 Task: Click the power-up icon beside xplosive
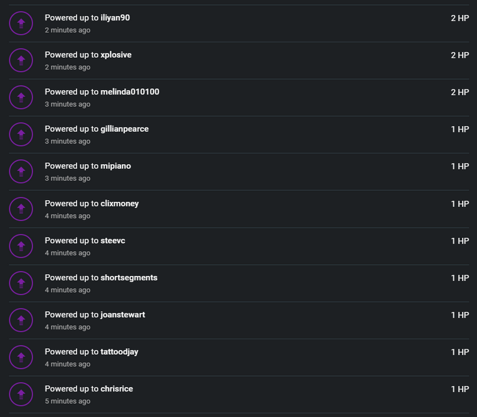click(21, 60)
